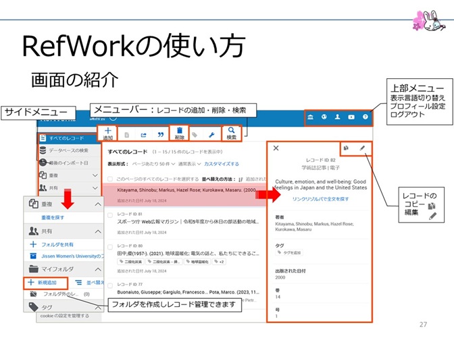Click 新規追加 to create new folder

tap(45, 283)
